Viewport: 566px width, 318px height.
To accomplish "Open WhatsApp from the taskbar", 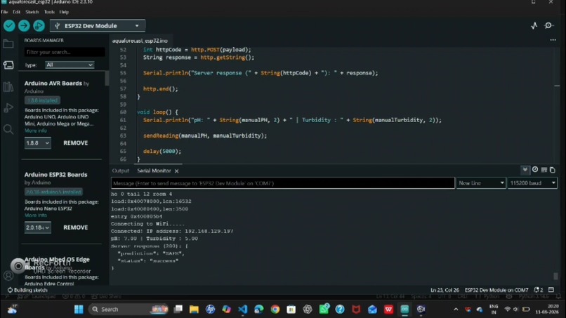I will (324, 309).
